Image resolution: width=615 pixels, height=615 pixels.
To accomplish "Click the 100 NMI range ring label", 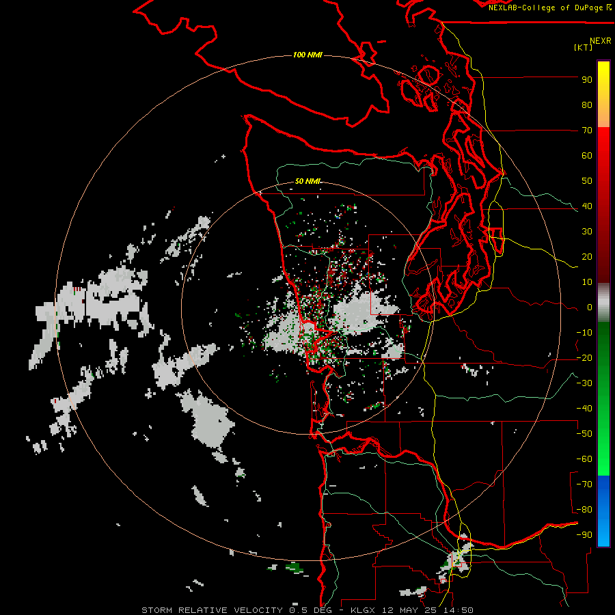I will point(307,55).
